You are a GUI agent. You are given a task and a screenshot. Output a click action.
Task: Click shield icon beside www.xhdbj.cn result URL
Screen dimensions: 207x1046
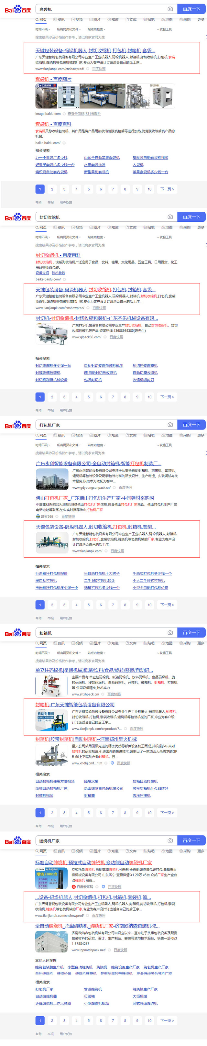tap(113, 763)
